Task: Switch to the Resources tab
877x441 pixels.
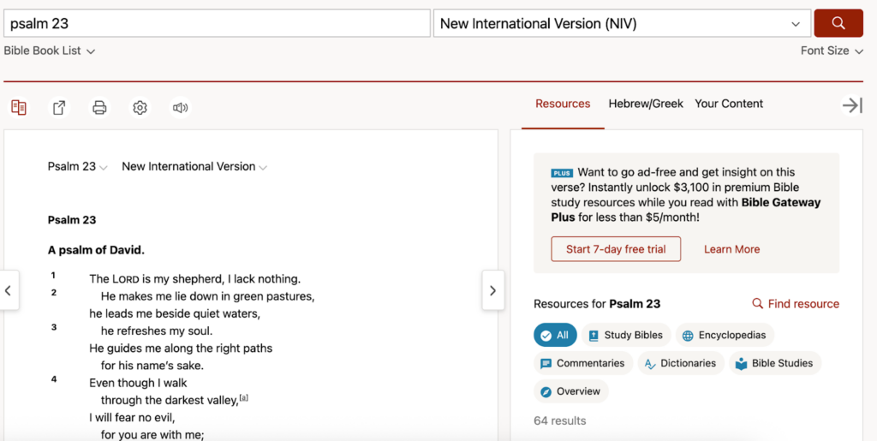Action: 563,104
